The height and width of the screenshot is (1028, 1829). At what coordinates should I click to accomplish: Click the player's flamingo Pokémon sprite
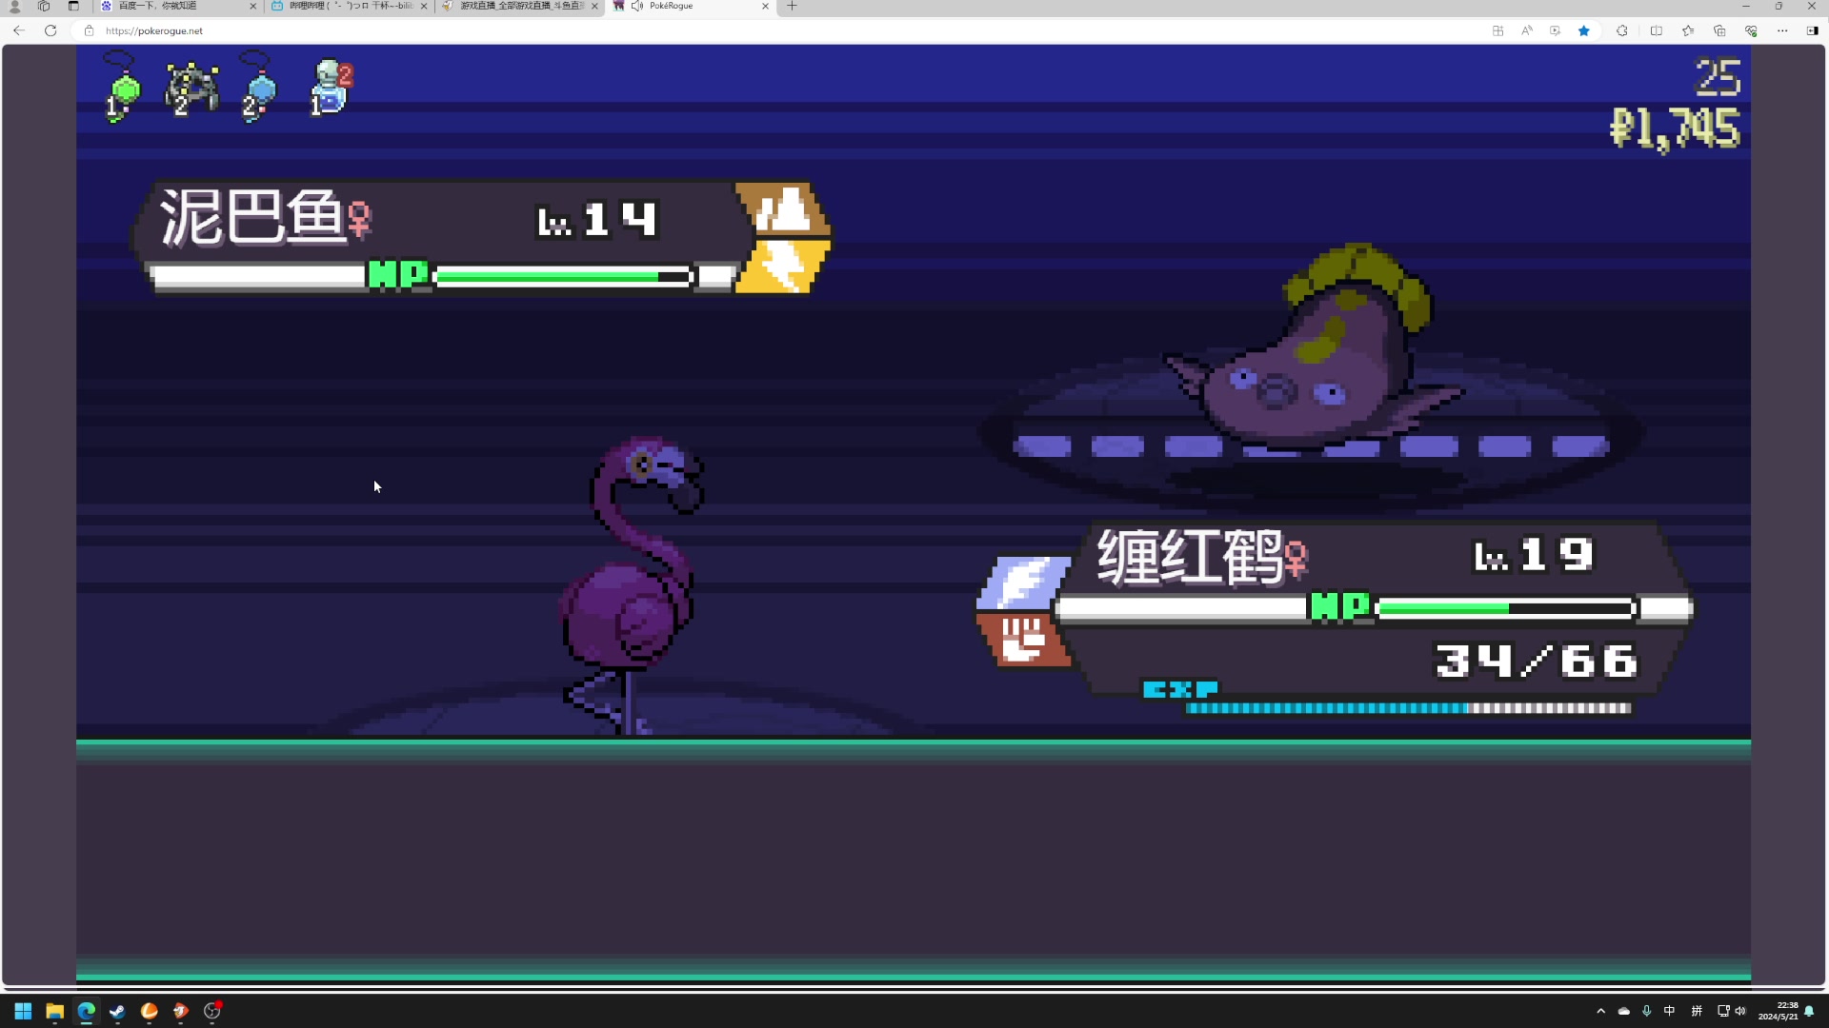pos(633,584)
